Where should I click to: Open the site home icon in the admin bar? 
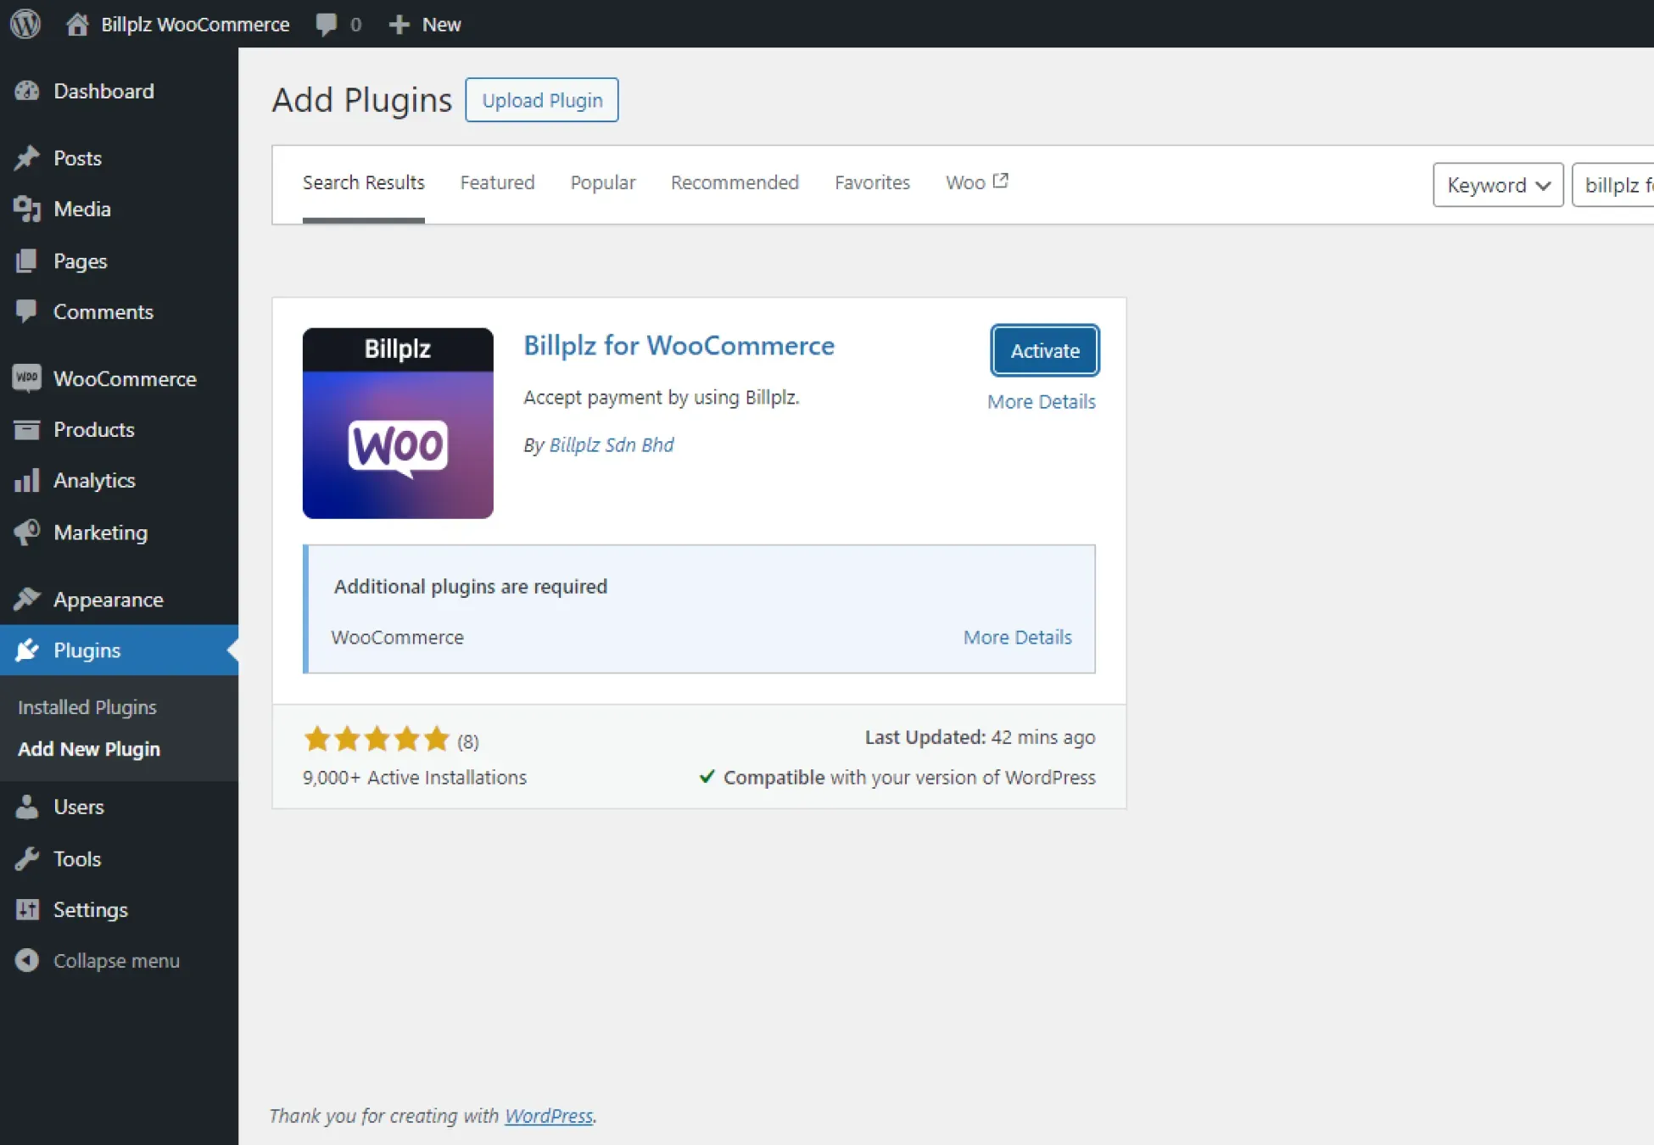tap(77, 24)
